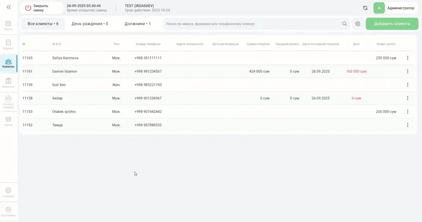This screenshot has width=422, height=222.
Task: Click the magnifier search icon
Action: tap(344, 24)
